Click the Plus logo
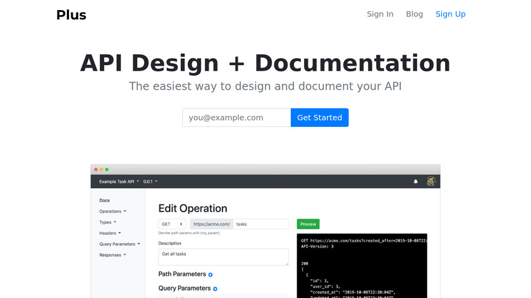Image resolution: width=531 pixels, height=298 pixels. tap(71, 15)
